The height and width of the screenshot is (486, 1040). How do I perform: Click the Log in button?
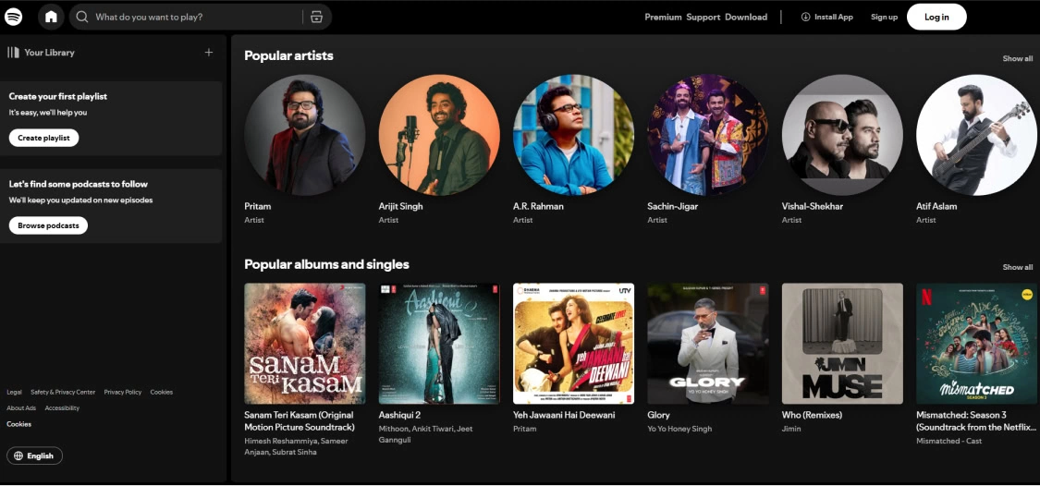pos(936,18)
